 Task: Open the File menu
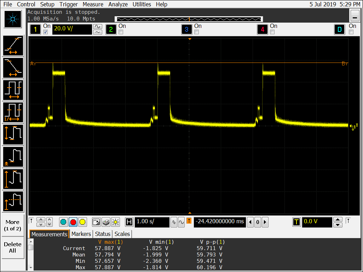coord(8,4)
